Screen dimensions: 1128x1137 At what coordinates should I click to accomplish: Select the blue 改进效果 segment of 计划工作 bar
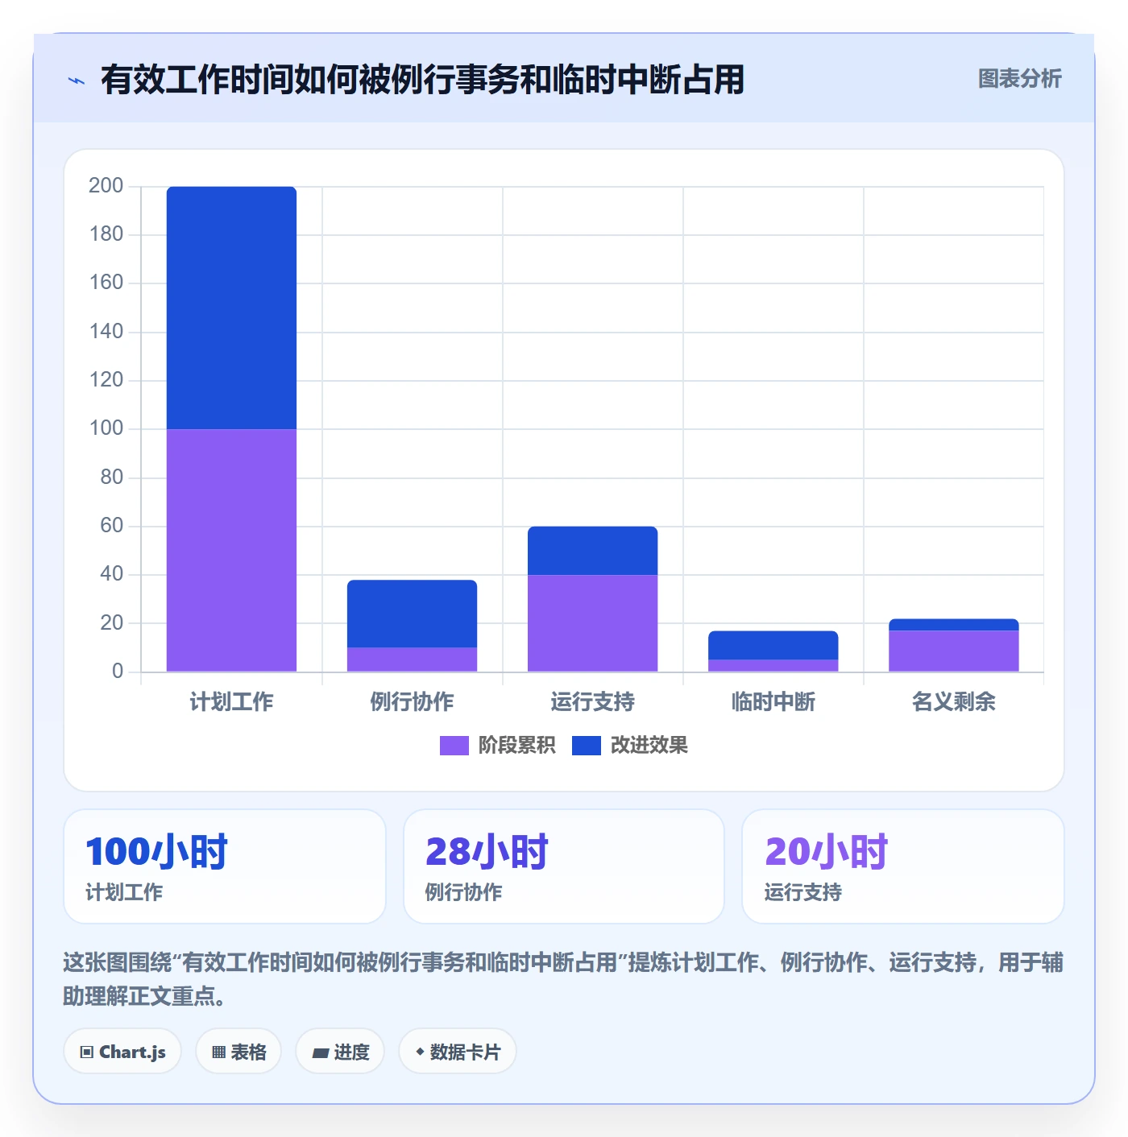click(232, 308)
